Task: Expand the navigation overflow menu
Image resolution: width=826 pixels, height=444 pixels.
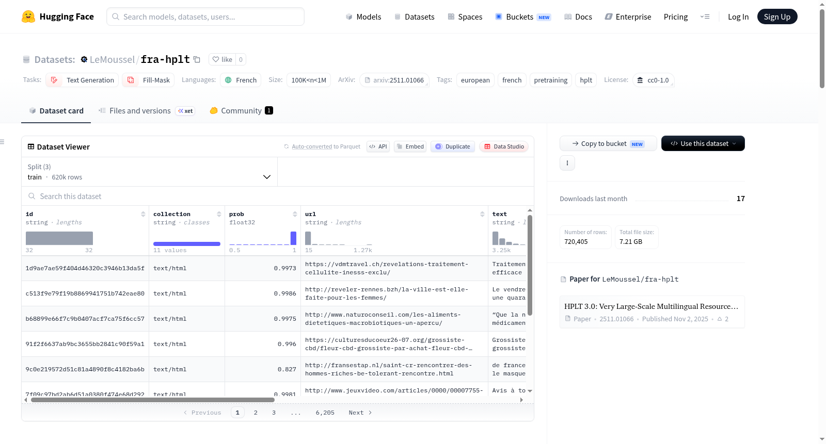Action: coord(705,17)
